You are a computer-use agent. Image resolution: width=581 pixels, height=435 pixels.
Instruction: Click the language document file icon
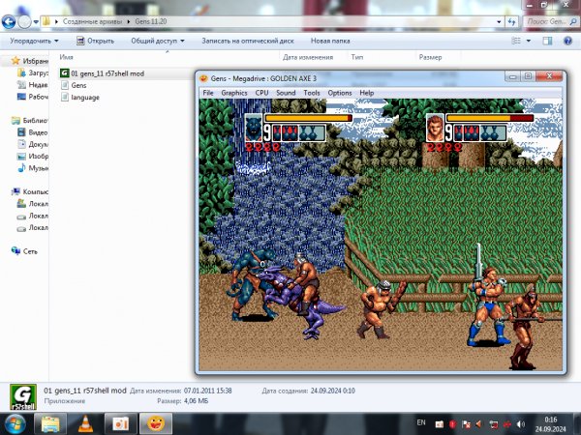tap(65, 97)
